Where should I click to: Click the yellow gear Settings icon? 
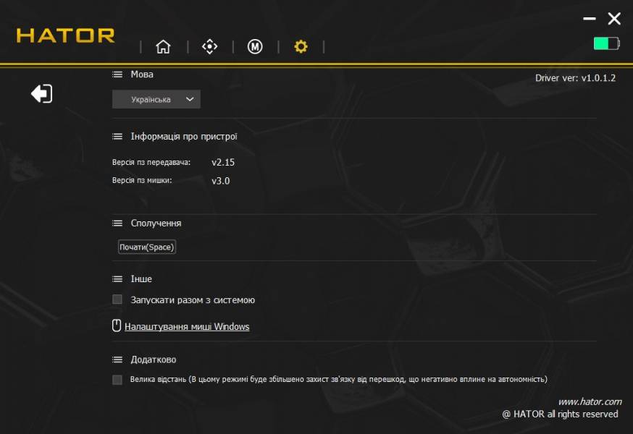[x=301, y=46]
